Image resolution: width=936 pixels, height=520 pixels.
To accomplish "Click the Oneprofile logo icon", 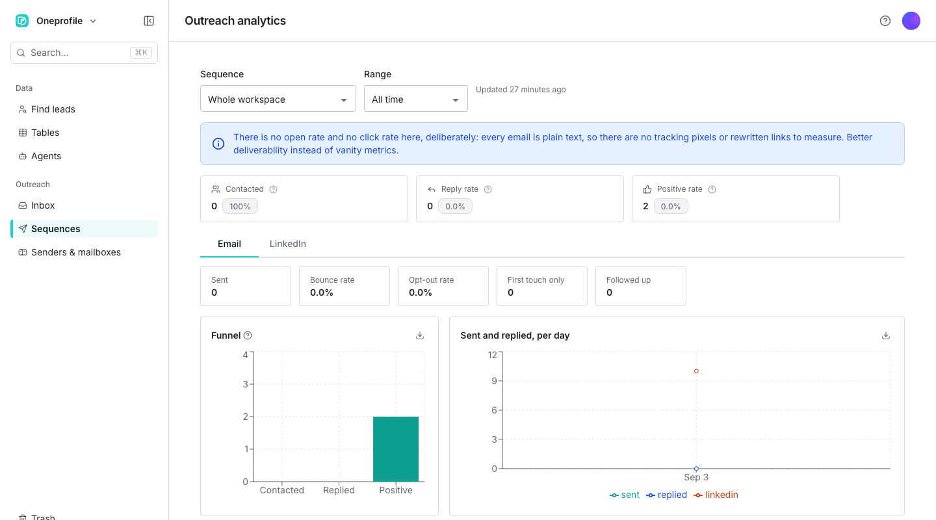I will click(22, 21).
